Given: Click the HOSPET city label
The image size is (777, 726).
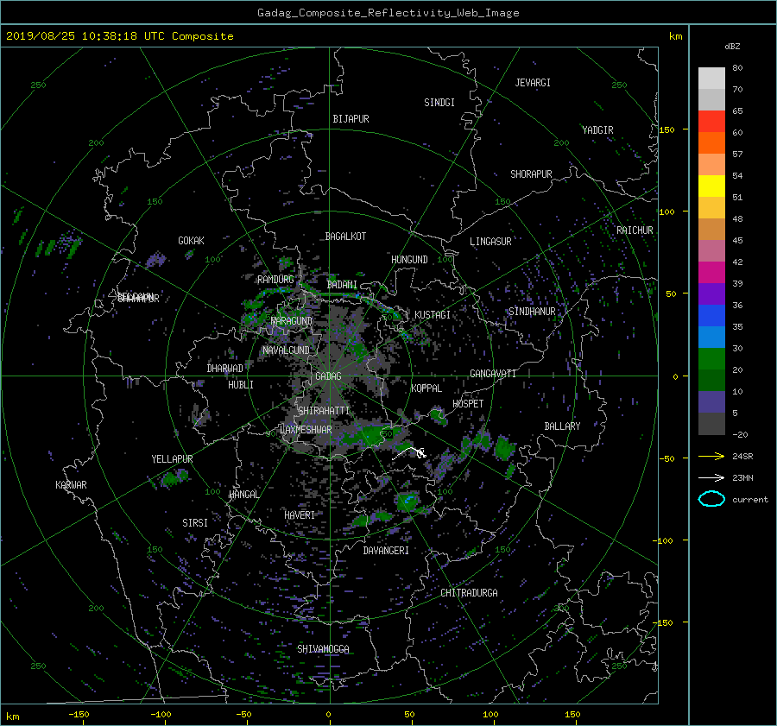Looking at the screenshot, I should pos(468,404).
